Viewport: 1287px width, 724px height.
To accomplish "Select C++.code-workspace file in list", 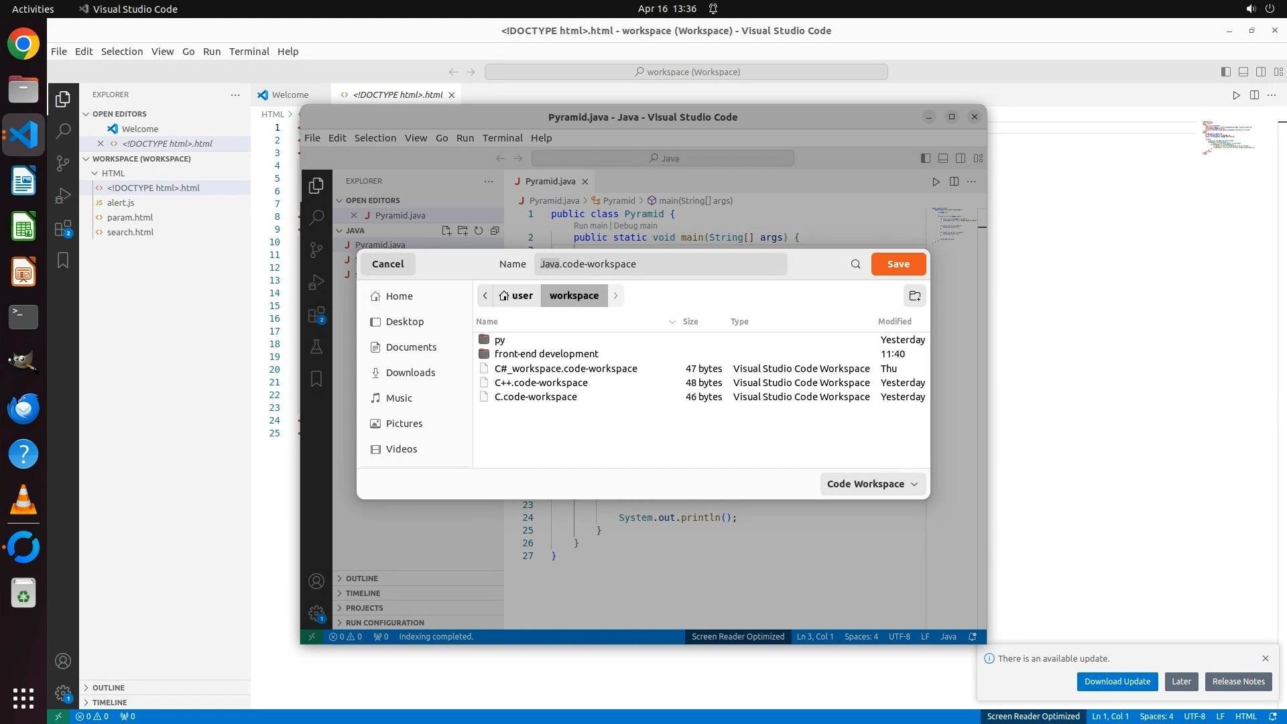I will [541, 383].
